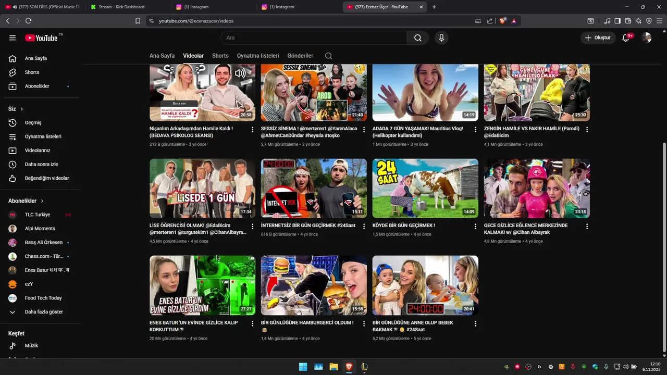Open Daha sonra izle in the sidebar
This screenshot has height=375, width=667.
click(42, 165)
